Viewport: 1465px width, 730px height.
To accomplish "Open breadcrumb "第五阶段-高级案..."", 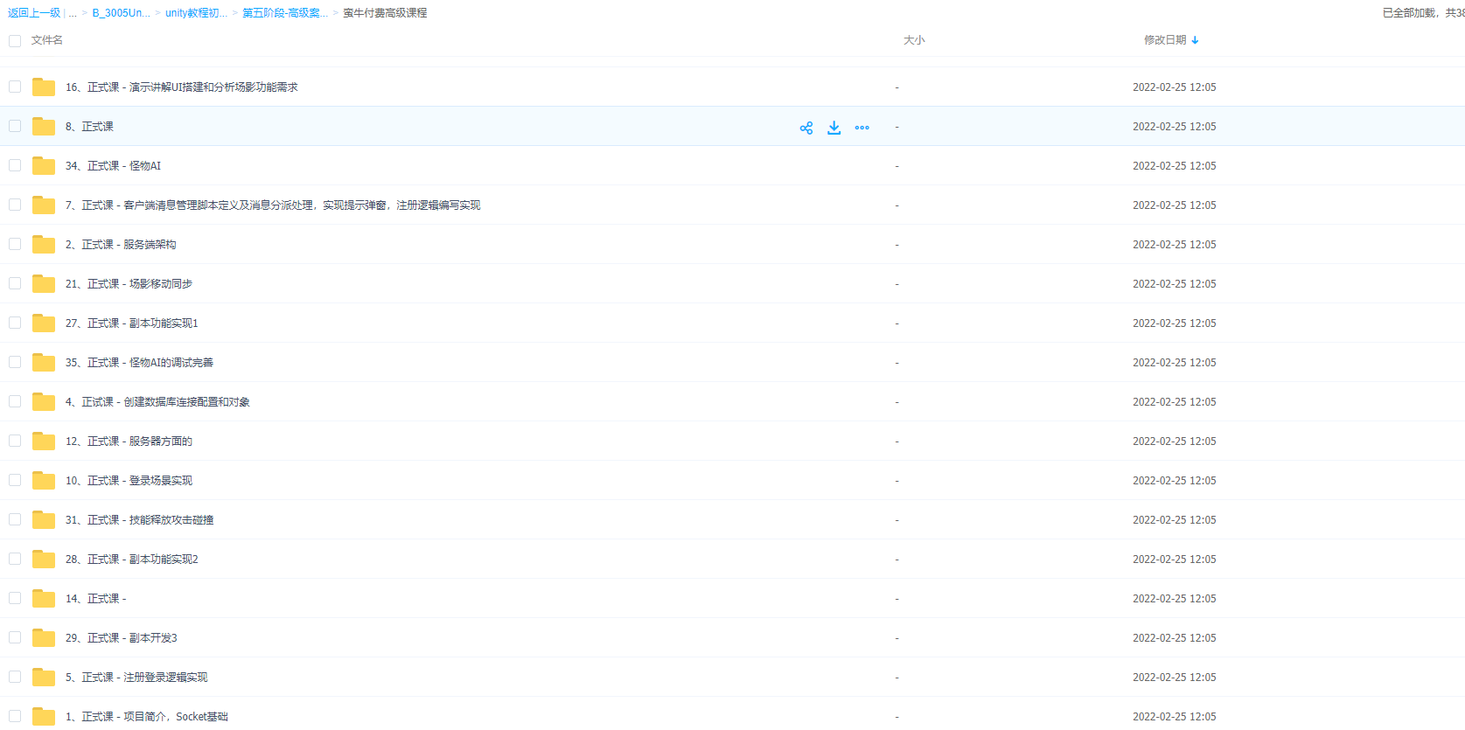I will point(286,13).
